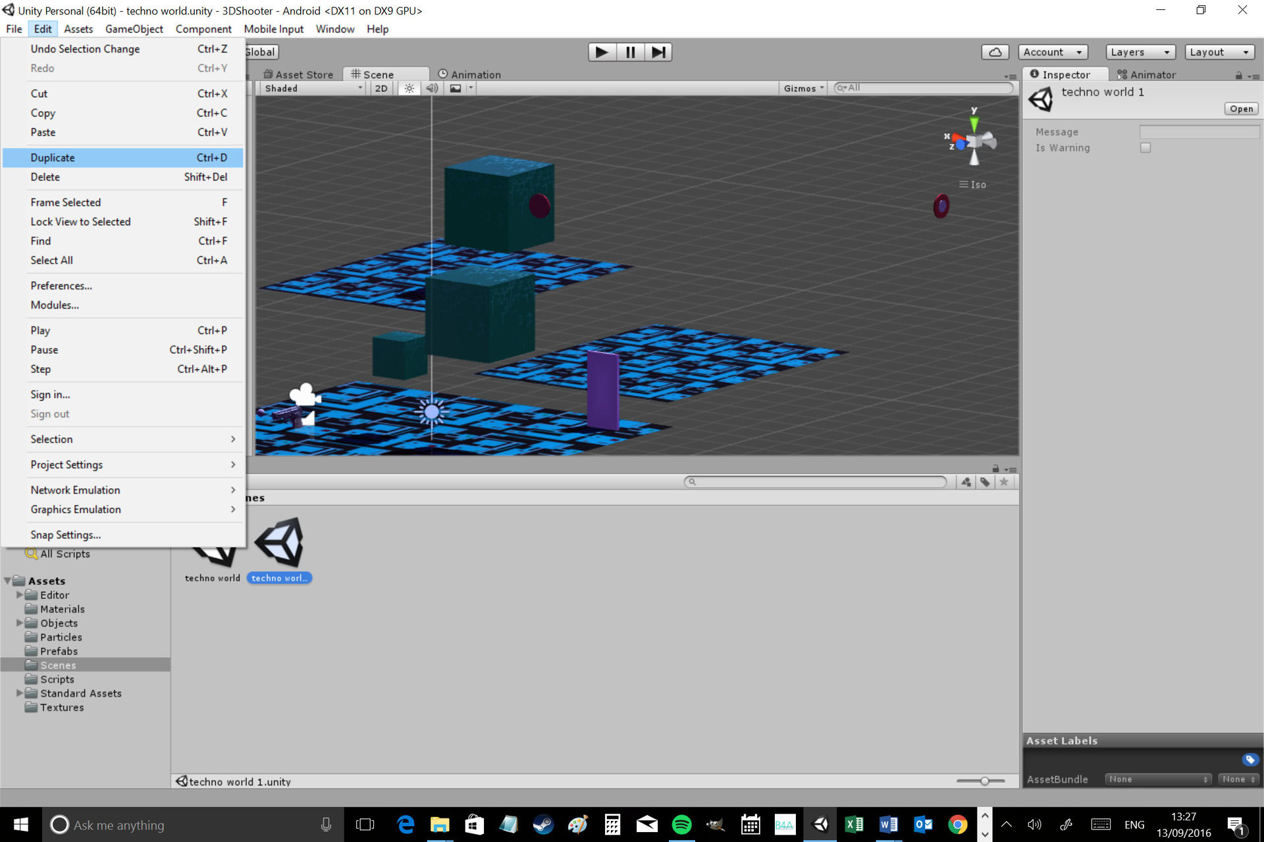The image size is (1264, 842).
Task: Enable the Is Warning checkbox
Action: point(1145,148)
